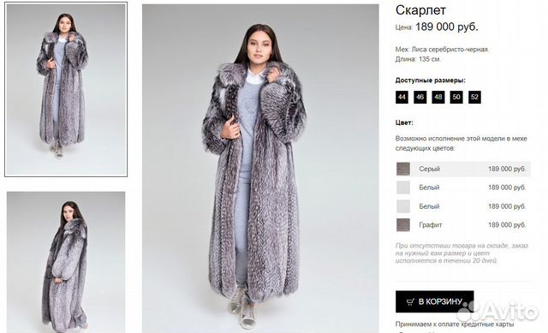Viewport: 548px width, 333px height.
Task: Choose size 48
Action: (438, 97)
